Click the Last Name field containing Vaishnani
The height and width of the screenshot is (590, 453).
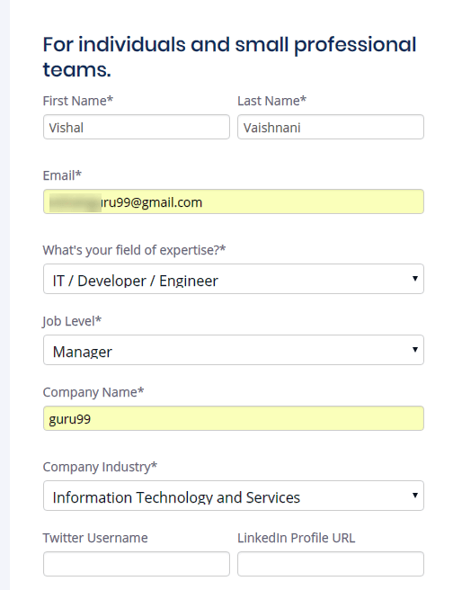[331, 127]
